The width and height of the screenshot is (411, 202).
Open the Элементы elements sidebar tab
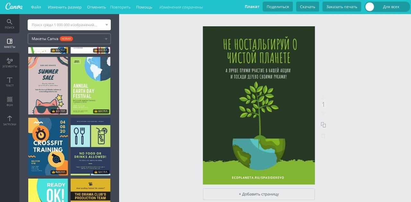(x=10, y=63)
